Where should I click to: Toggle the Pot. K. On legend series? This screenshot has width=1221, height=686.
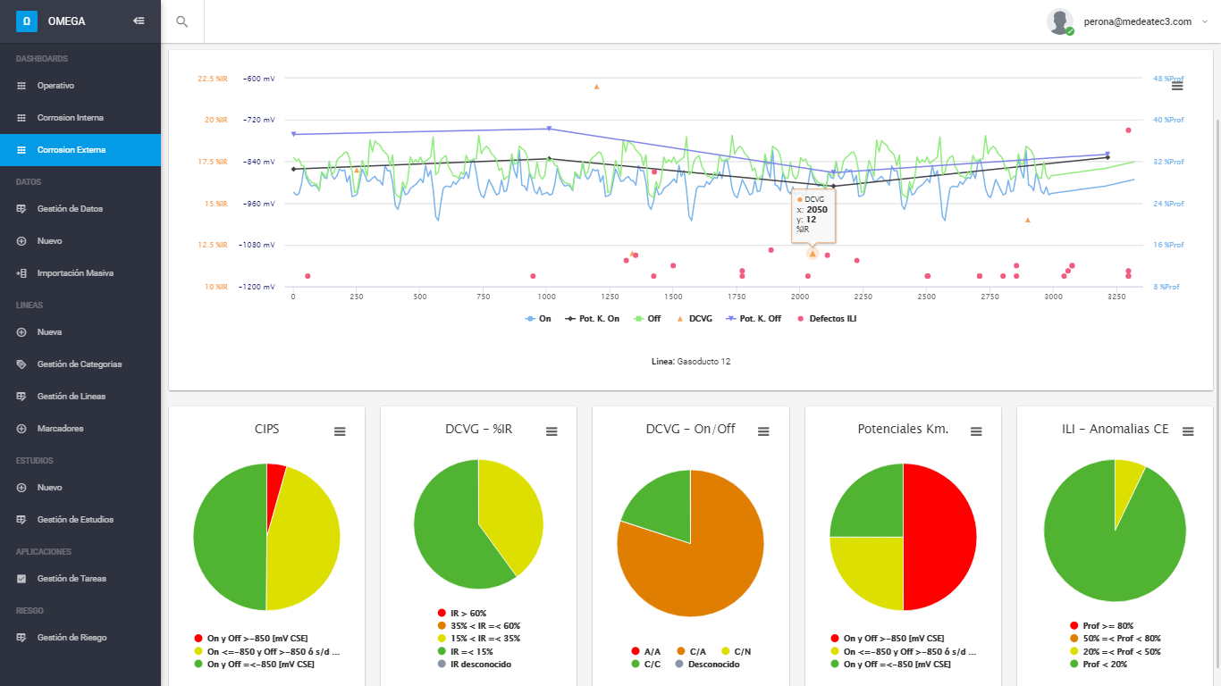tap(592, 318)
